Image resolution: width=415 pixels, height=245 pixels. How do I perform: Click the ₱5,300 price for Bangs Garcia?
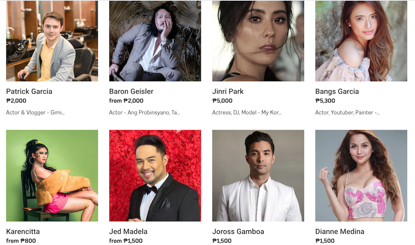(325, 101)
